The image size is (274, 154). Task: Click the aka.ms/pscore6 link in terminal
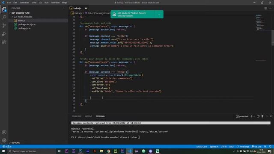153,132
